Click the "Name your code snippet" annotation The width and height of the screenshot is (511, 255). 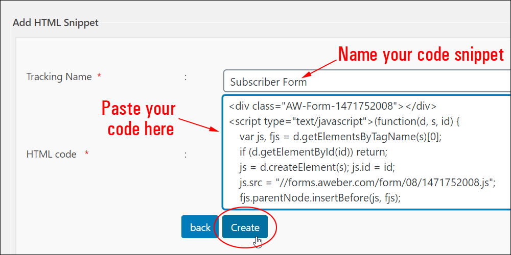pyautogui.click(x=421, y=55)
